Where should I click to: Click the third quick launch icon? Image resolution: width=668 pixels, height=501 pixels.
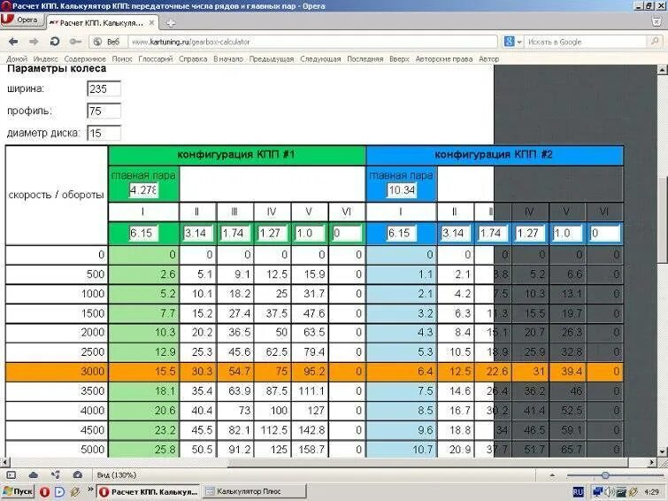(75, 492)
